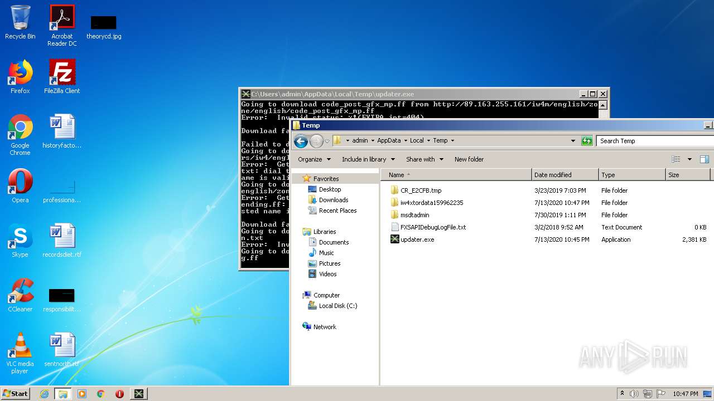Sort by Date modified column

565,175
